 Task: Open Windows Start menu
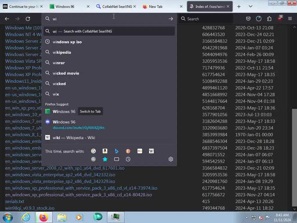(x=8, y=217)
